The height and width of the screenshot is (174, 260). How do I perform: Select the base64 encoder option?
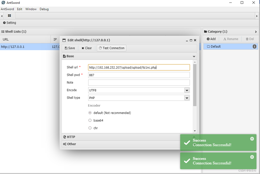pyautogui.click(x=90, y=121)
